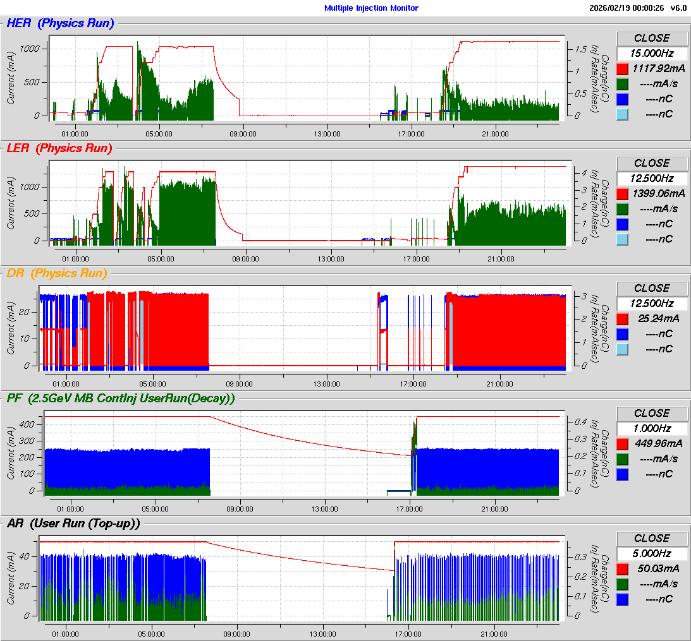691x641 pixels.
Task: Click the red swatch beside 1399.06mA
Action: tap(622, 194)
